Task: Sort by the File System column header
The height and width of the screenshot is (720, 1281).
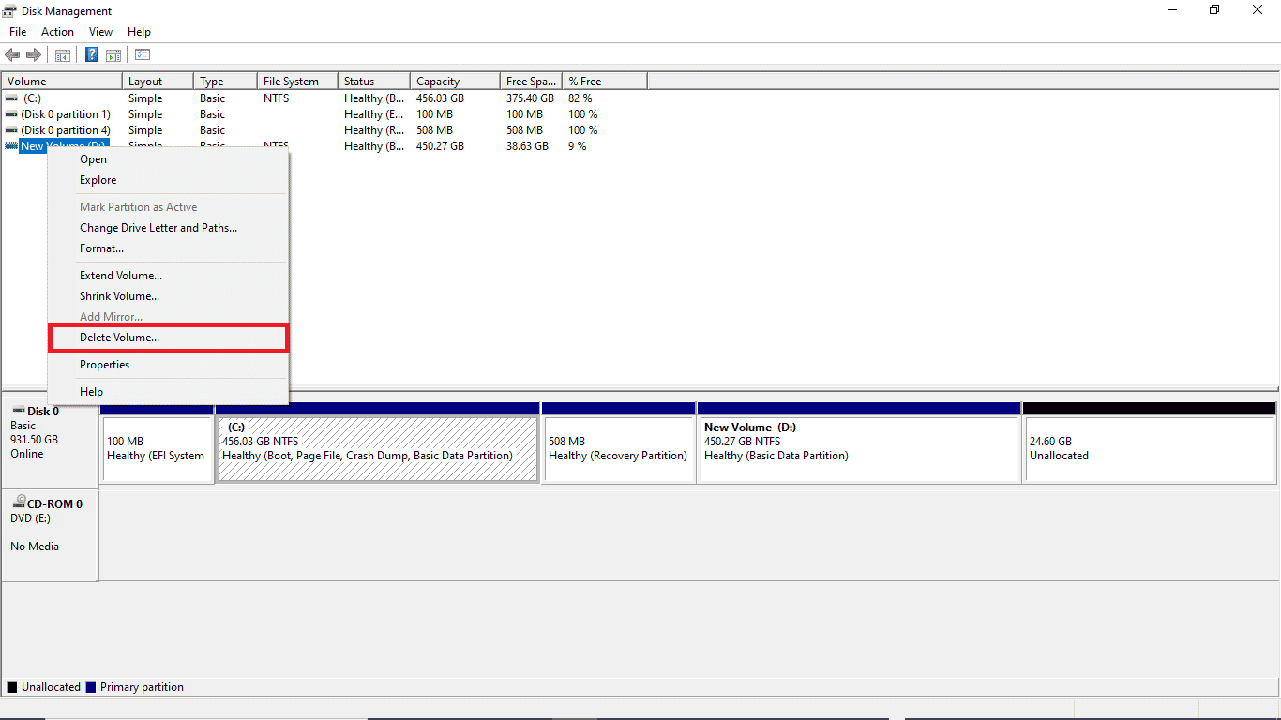Action: coord(297,82)
